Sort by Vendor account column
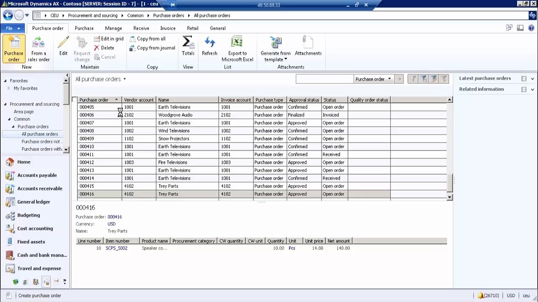The width and height of the screenshot is (538, 302). pos(139,100)
